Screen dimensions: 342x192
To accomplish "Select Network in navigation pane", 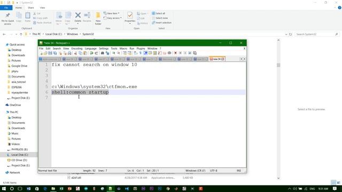I will tap(14, 173).
